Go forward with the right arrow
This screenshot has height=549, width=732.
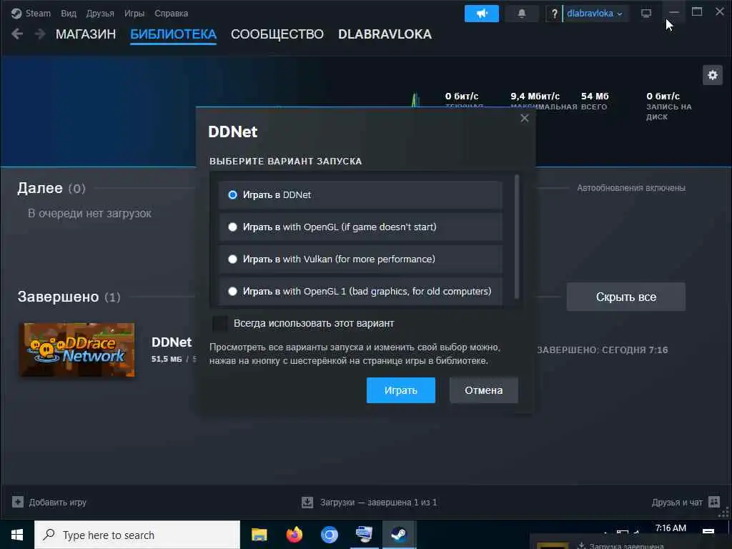[40, 34]
